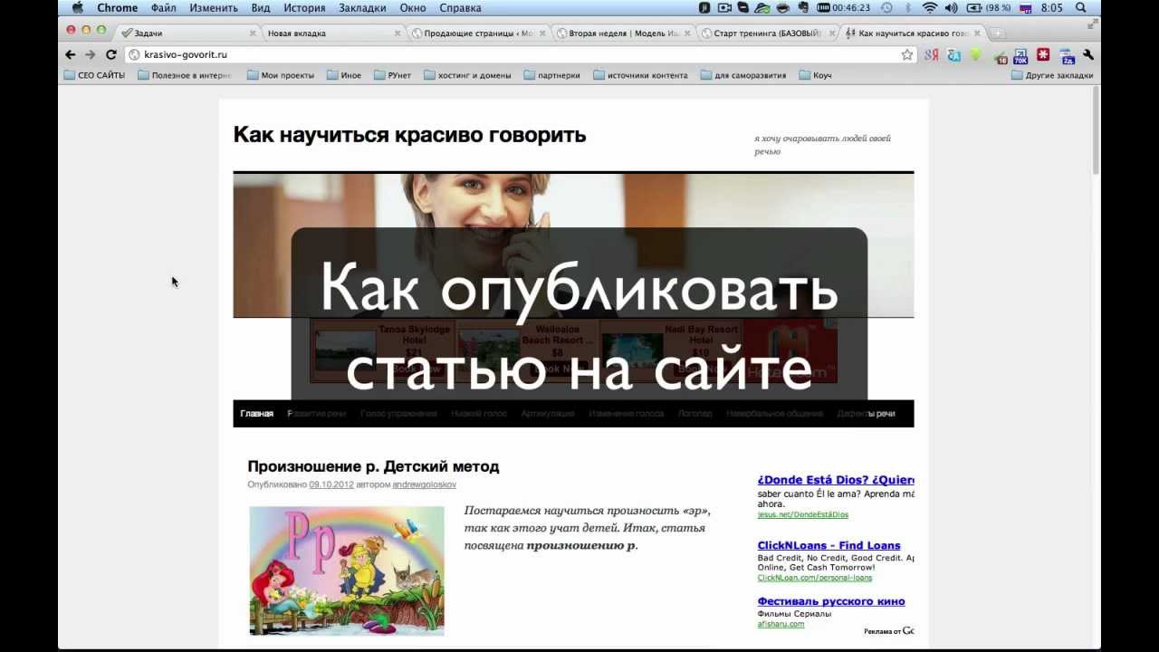
Task: Expand the Иное bookmarks folder
Action: pyautogui.click(x=344, y=75)
